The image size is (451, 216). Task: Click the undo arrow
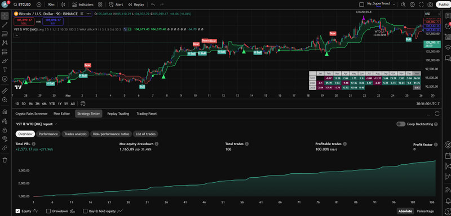153,4
